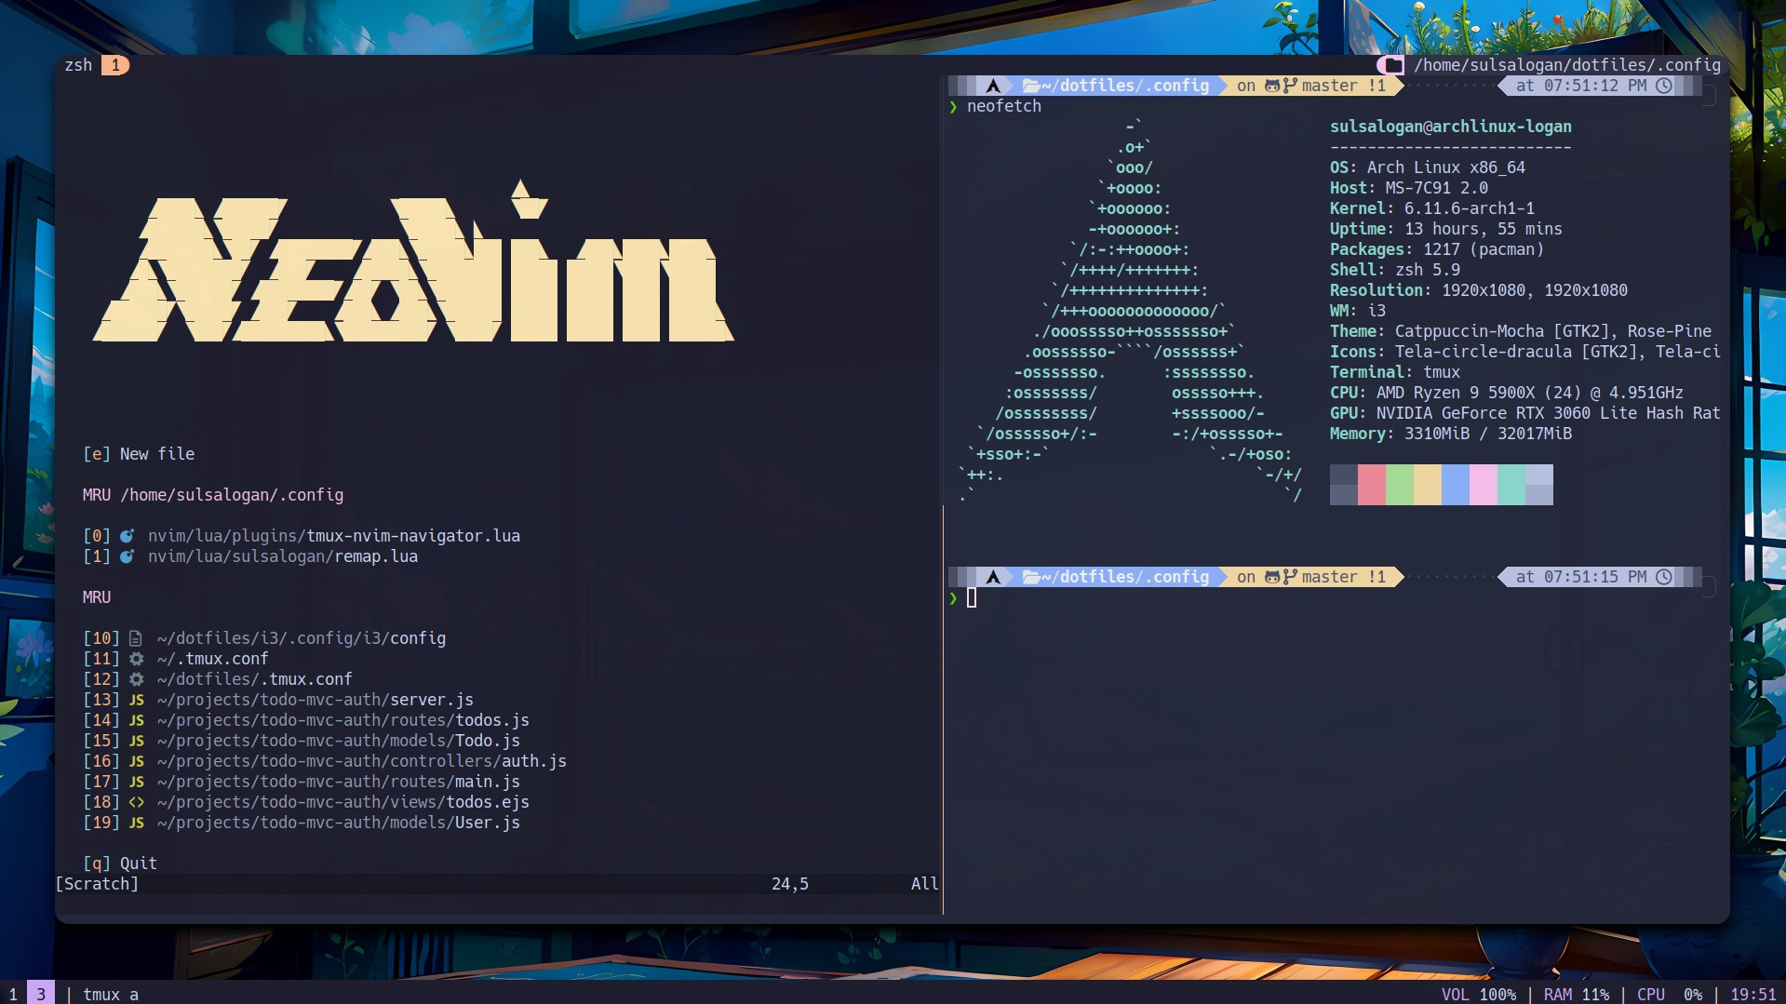The image size is (1786, 1004).
Task: Open the ~/.tmux.conf entry
Action: (176, 659)
